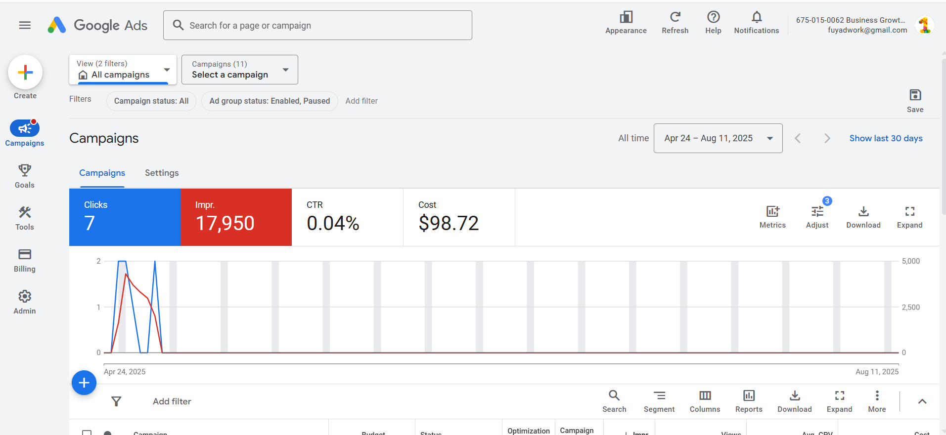Toggle the red Impr. metric card
This screenshot has height=435, width=946.
click(236, 217)
